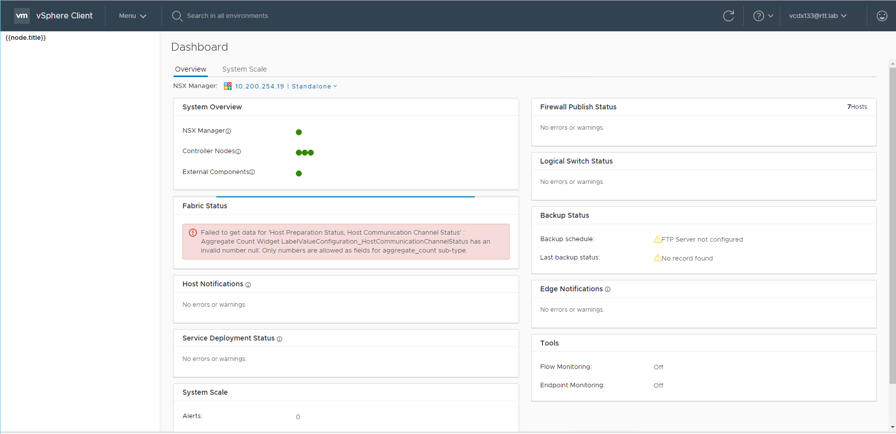
Task: Open the Menu dropdown
Action: pos(132,16)
